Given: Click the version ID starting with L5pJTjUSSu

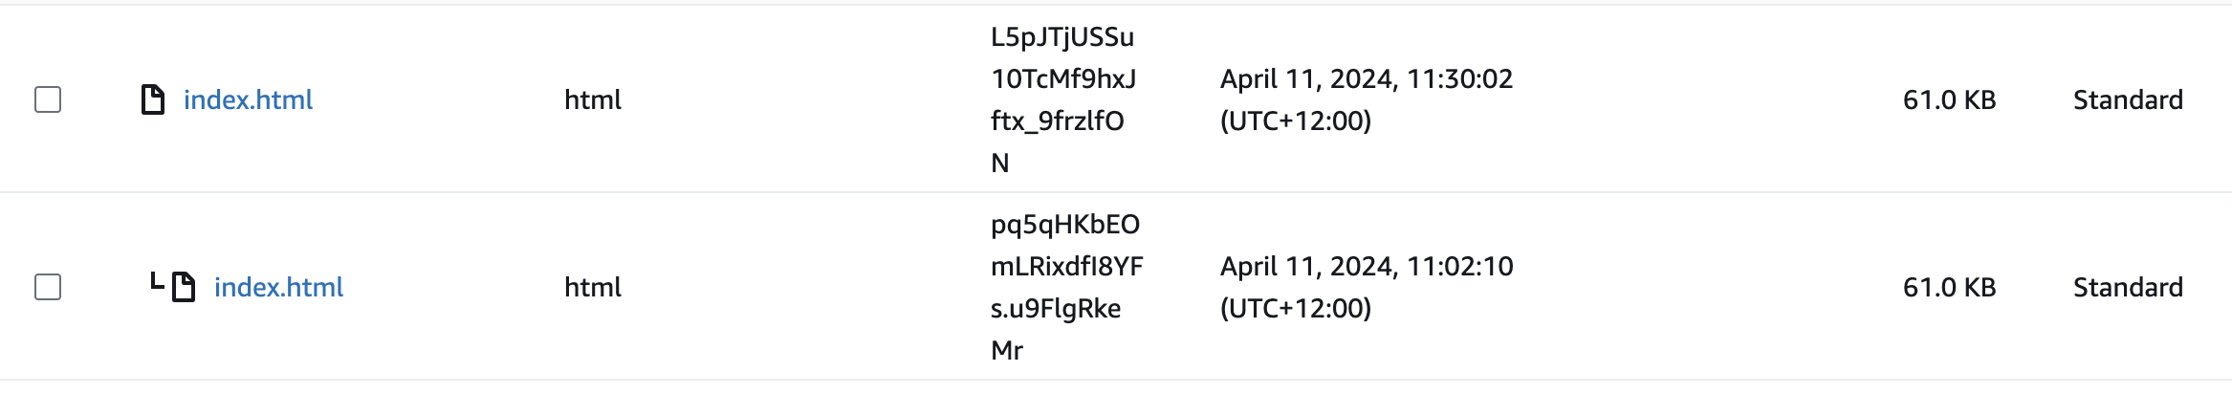Looking at the screenshot, I should tap(1061, 37).
